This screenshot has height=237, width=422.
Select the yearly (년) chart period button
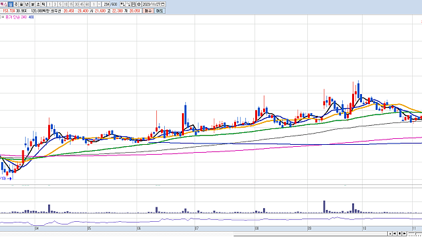click(26, 5)
